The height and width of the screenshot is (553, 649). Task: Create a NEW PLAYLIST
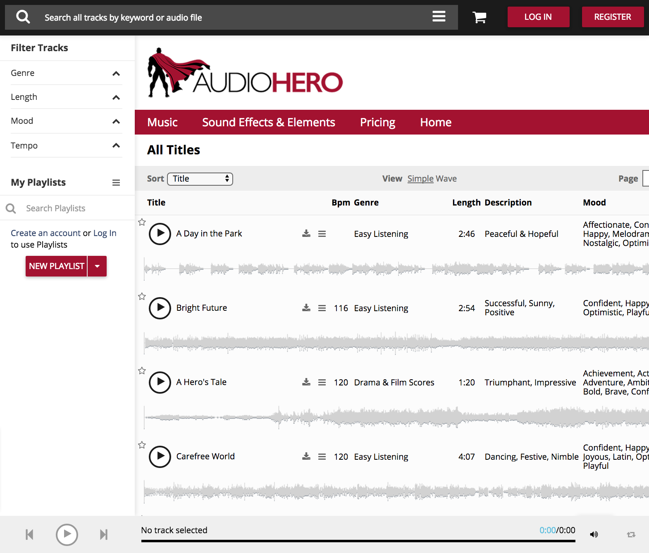coord(56,266)
